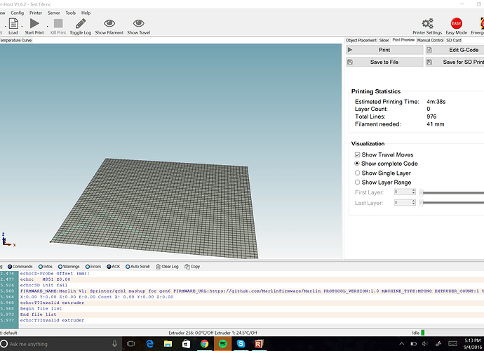
Task: Switch to the Object Placement tab
Action: coord(361,40)
